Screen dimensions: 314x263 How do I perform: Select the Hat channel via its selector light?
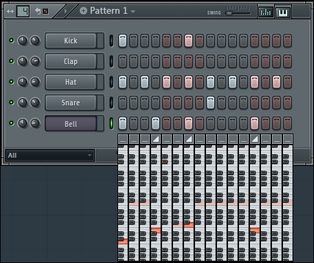pos(111,82)
